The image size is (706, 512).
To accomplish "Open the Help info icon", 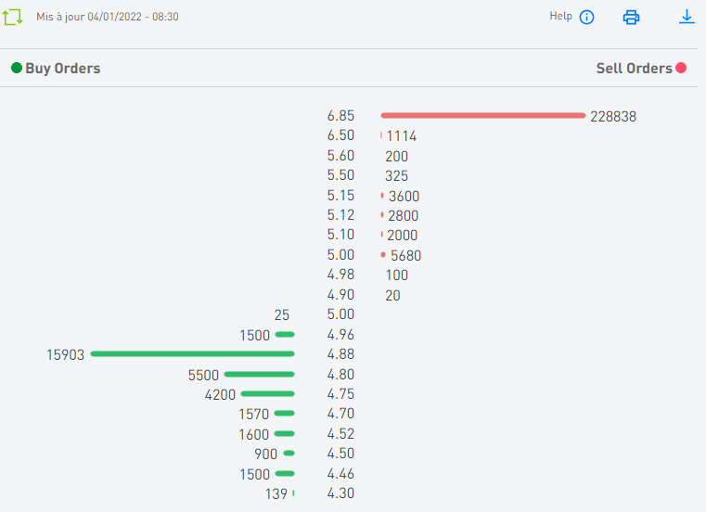I will (586, 17).
